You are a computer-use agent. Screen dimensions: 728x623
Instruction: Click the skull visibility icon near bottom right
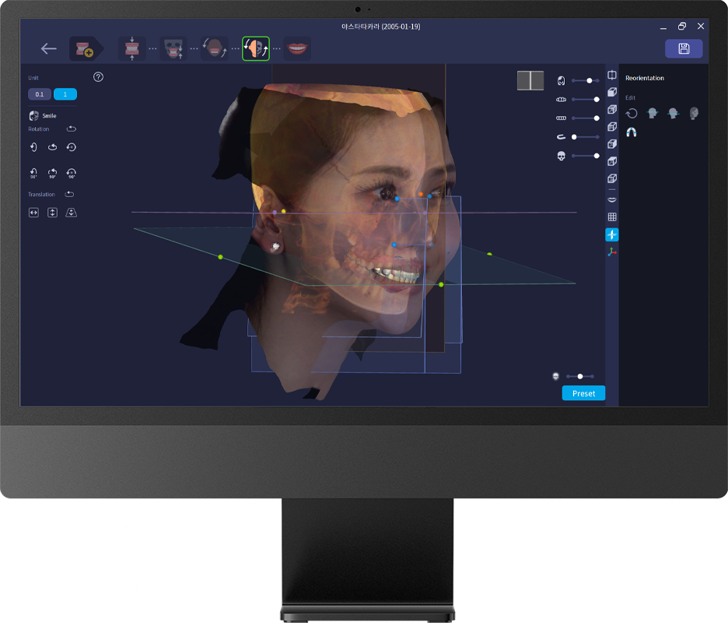555,376
